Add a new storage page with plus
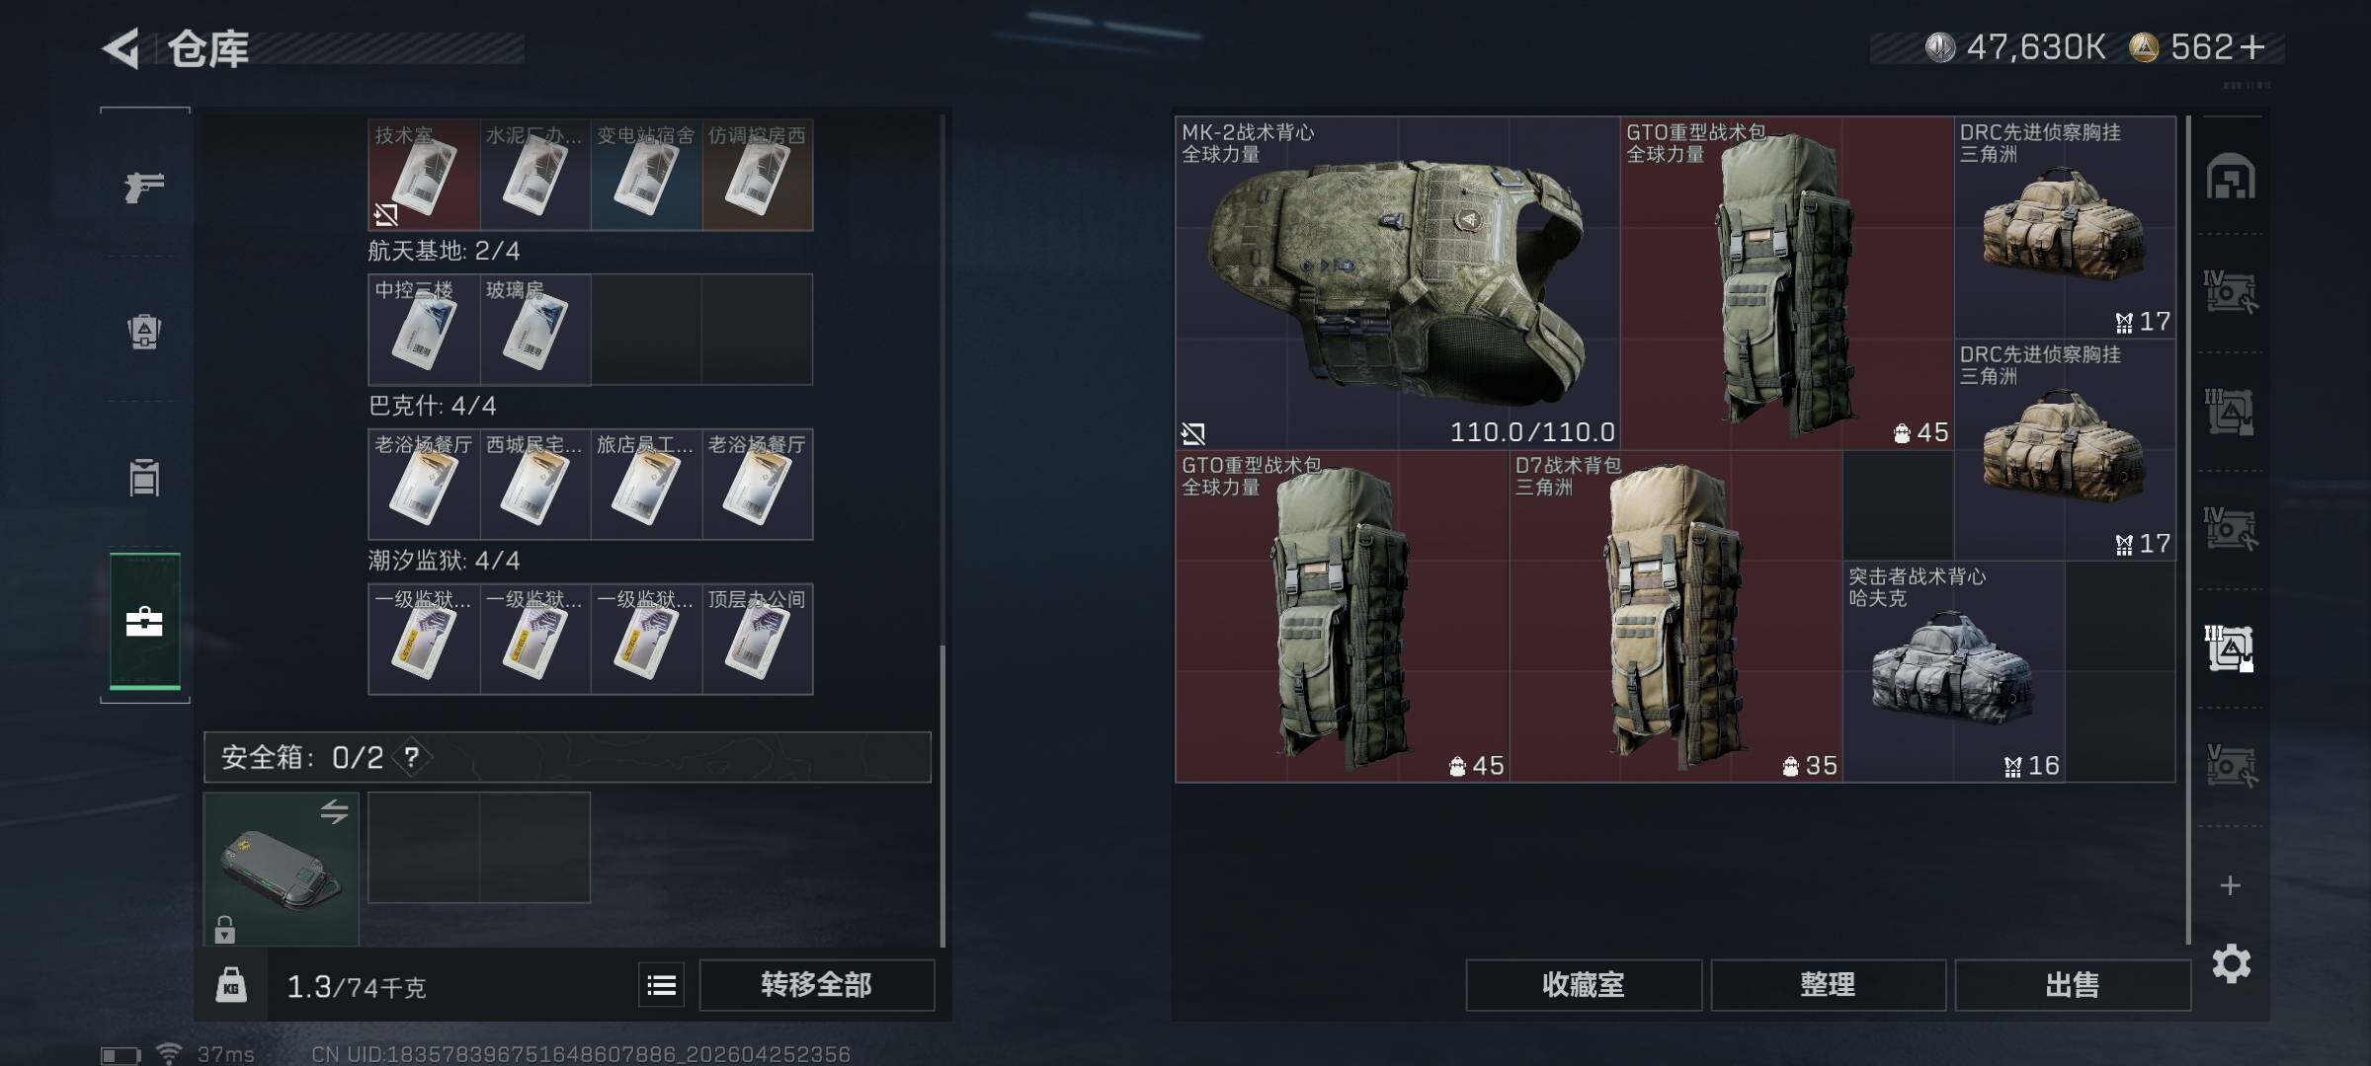This screenshot has width=2371, height=1066. point(2230,885)
